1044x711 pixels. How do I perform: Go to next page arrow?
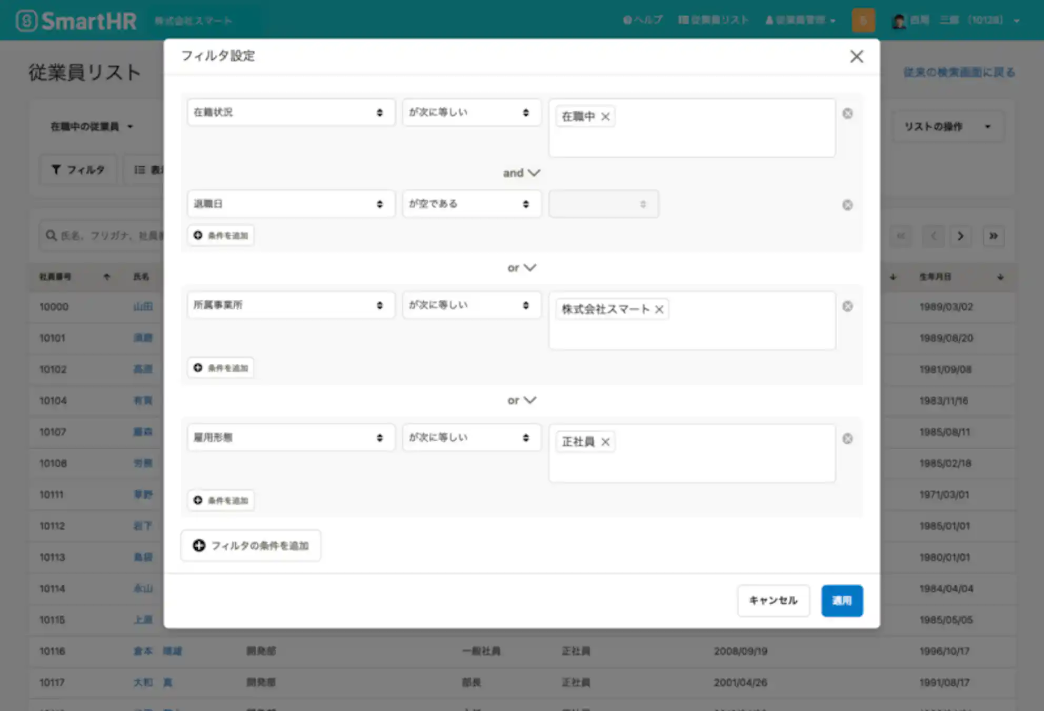tap(960, 236)
